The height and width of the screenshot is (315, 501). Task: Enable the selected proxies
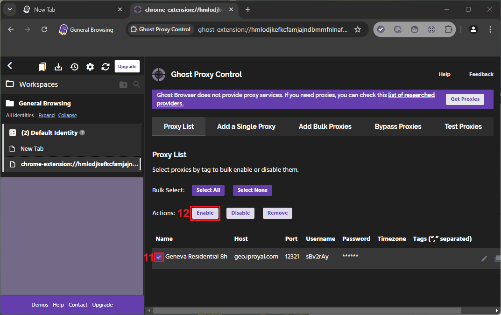tap(205, 213)
